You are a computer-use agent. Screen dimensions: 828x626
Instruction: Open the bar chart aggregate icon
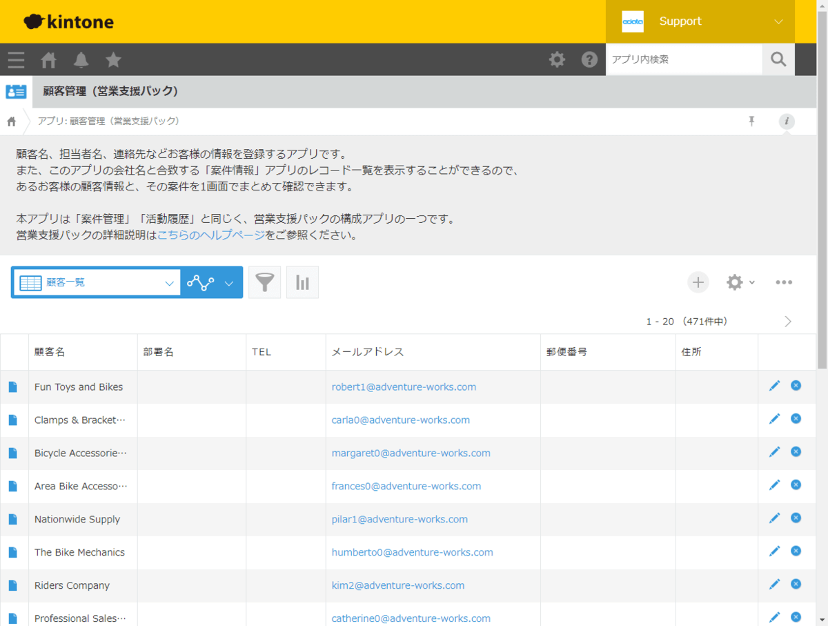click(x=302, y=282)
